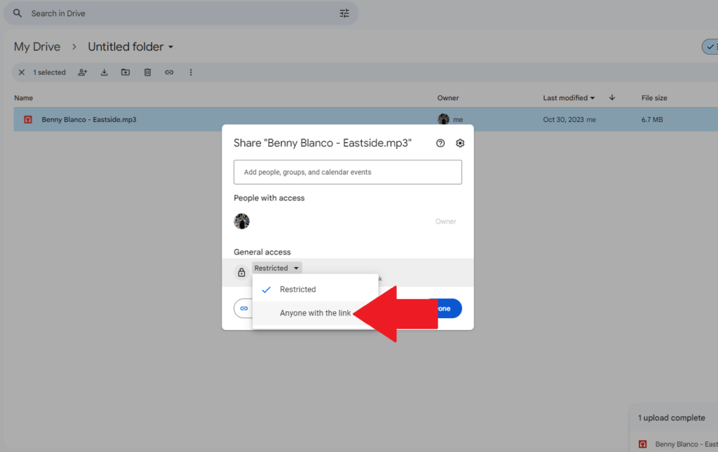
Task: Click the get link toolbar icon
Action: coord(170,72)
